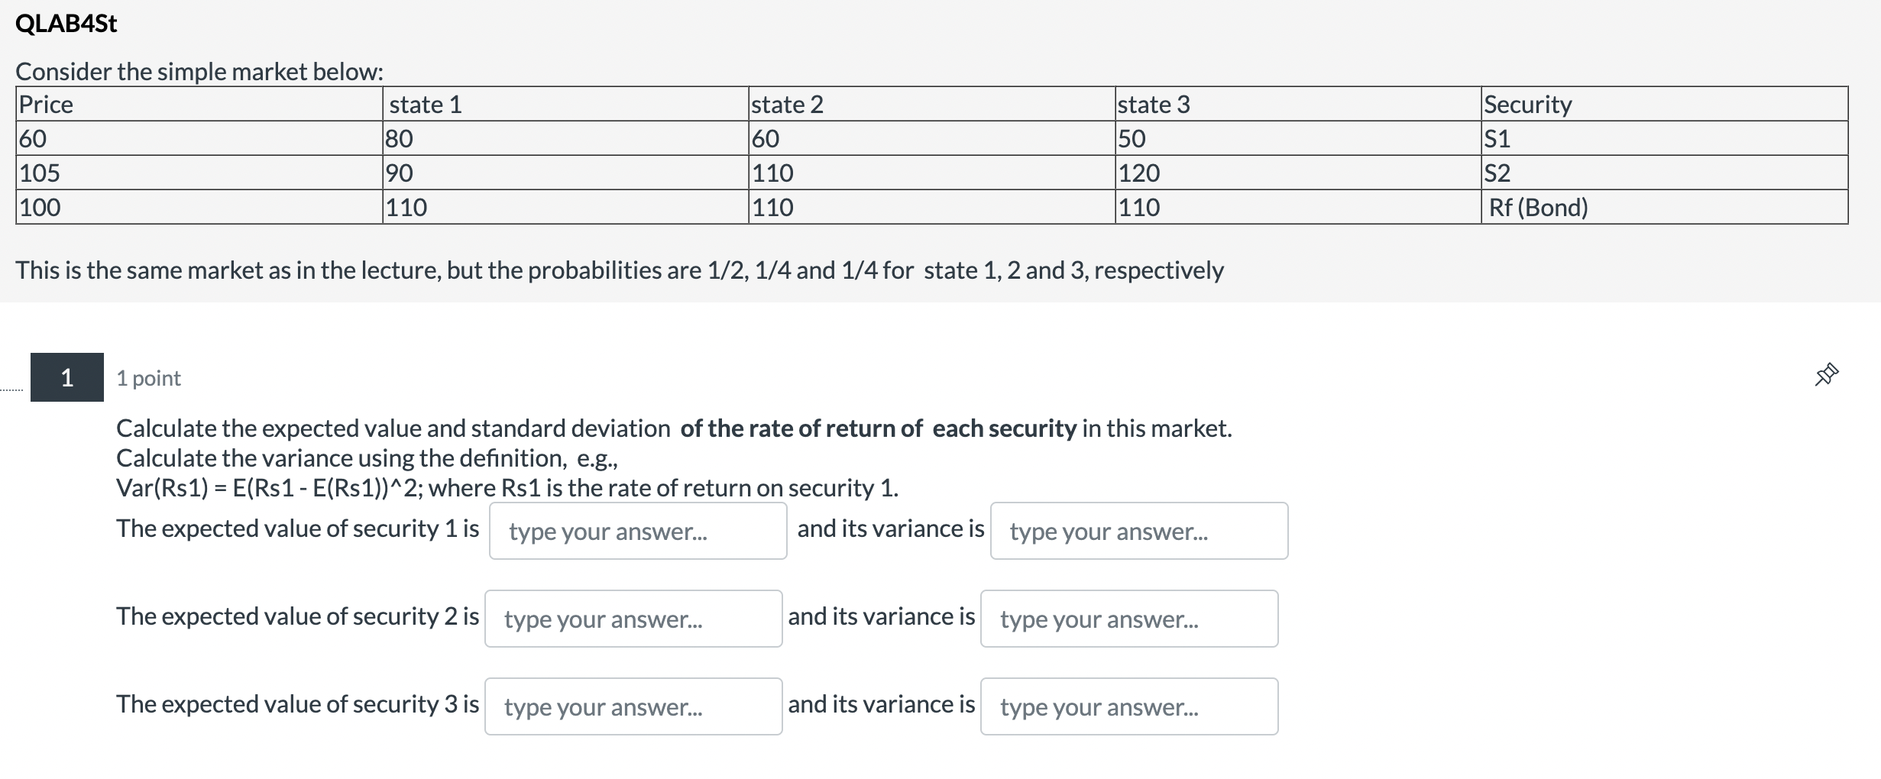Select the QLAB4St quiz title

point(66,24)
